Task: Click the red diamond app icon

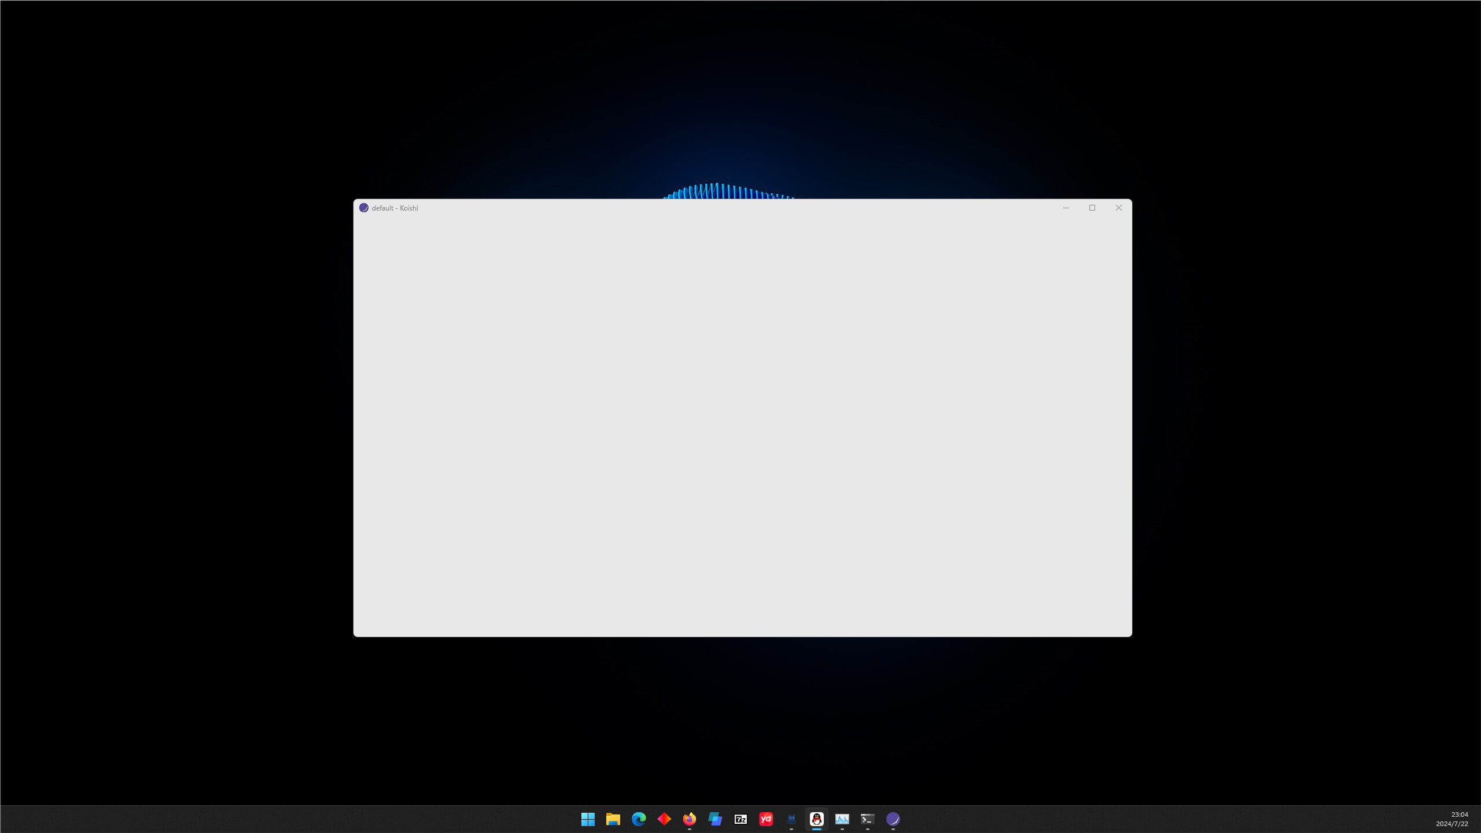Action: tap(664, 819)
